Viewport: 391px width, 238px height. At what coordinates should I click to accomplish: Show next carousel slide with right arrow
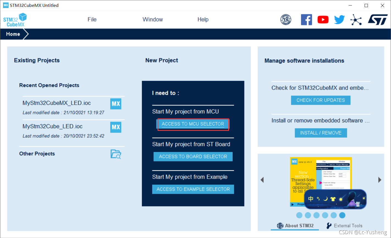(x=380, y=180)
